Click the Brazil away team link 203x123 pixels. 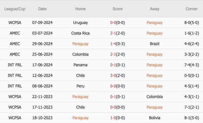(155, 44)
